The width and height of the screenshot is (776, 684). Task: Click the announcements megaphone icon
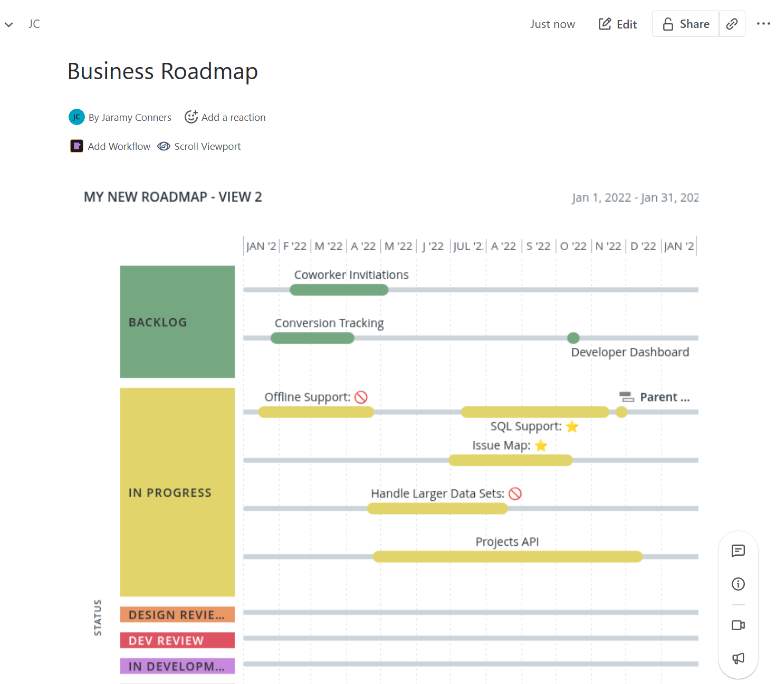coord(737,658)
